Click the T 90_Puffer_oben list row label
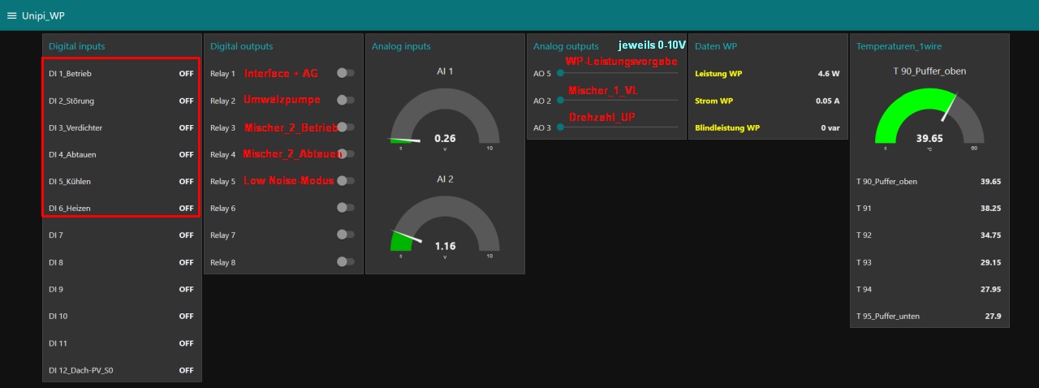The image size is (1039, 388). click(x=887, y=181)
